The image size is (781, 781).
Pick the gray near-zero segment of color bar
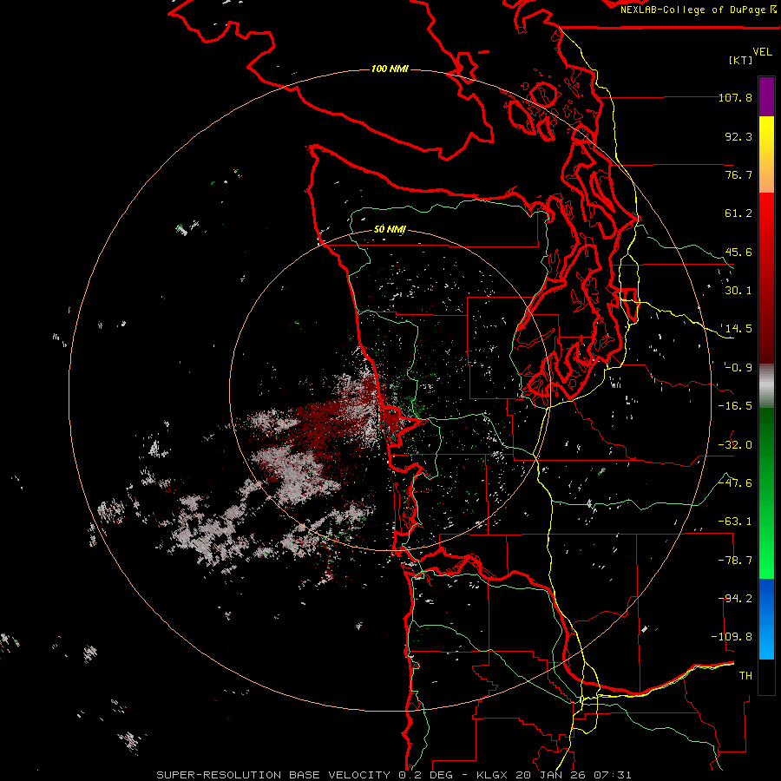point(766,385)
